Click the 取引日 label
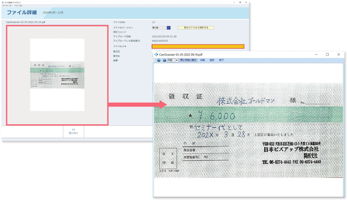Viewport: 348px width, 201px height. point(116,52)
